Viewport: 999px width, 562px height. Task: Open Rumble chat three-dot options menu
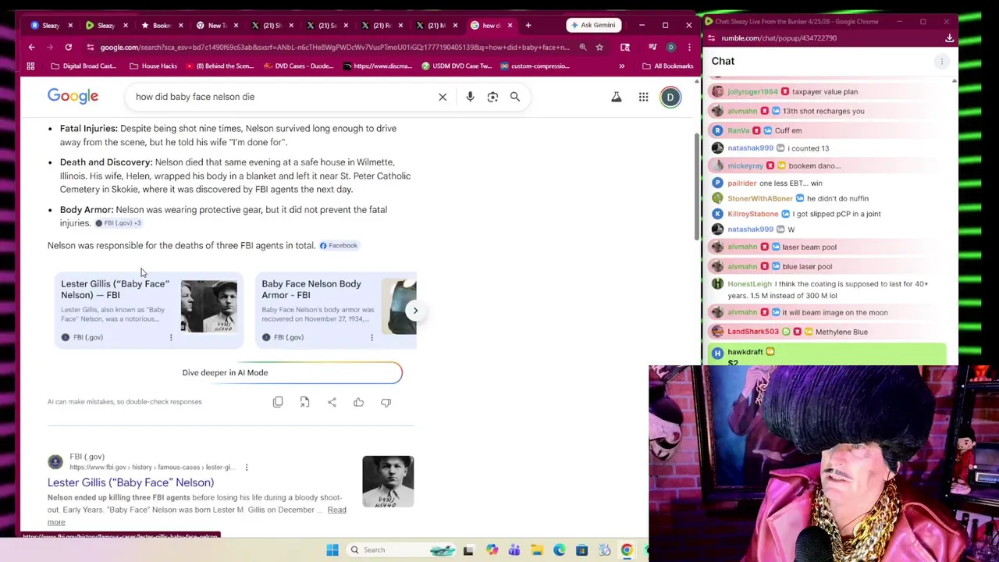[942, 61]
